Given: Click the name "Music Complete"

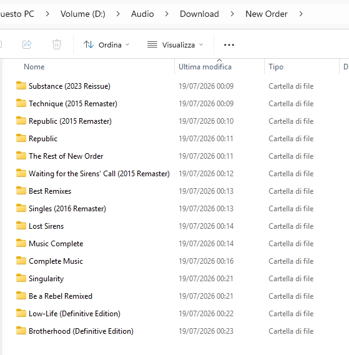Looking at the screenshot, I should (56, 244).
